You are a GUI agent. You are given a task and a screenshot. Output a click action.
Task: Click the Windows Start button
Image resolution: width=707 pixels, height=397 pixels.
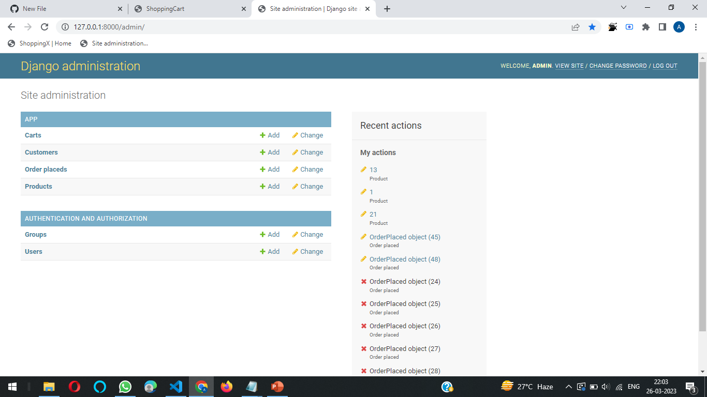(12, 387)
